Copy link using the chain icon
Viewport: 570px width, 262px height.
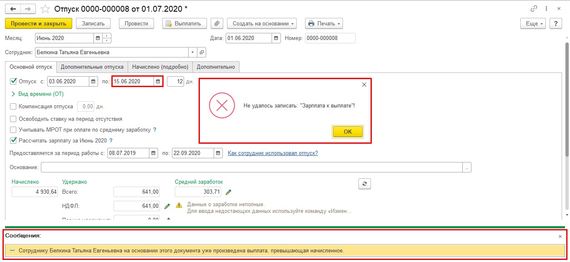(x=534, y=9)
